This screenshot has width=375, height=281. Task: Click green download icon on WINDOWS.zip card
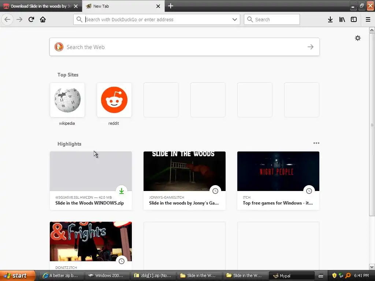point(122,191)
